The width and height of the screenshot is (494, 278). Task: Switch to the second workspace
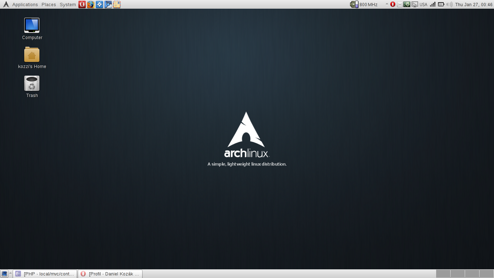pos(457,274)
